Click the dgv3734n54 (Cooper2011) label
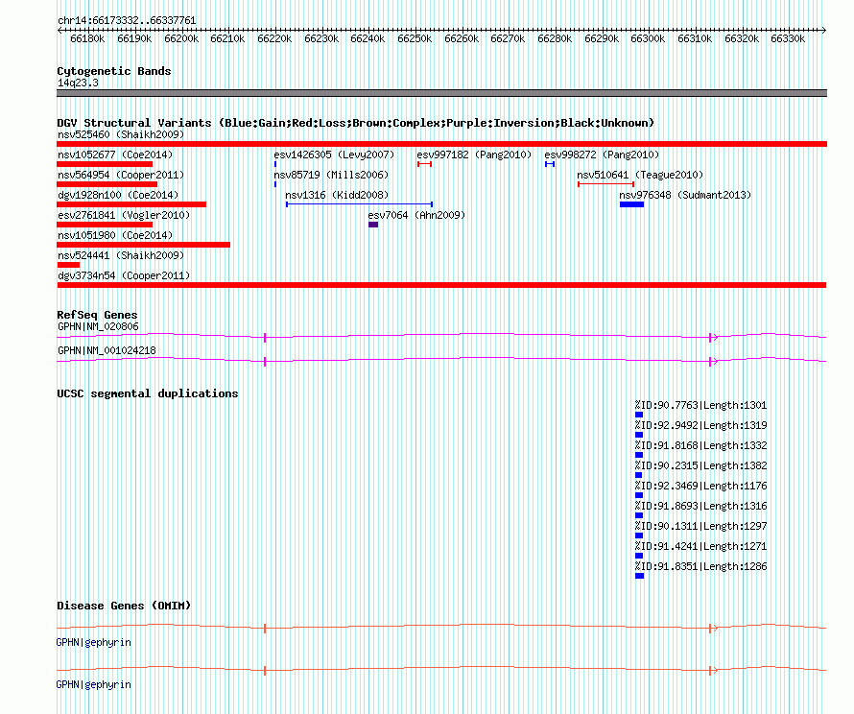The width and height of the screenshot is (854, 714). click(x=124, y=275)
